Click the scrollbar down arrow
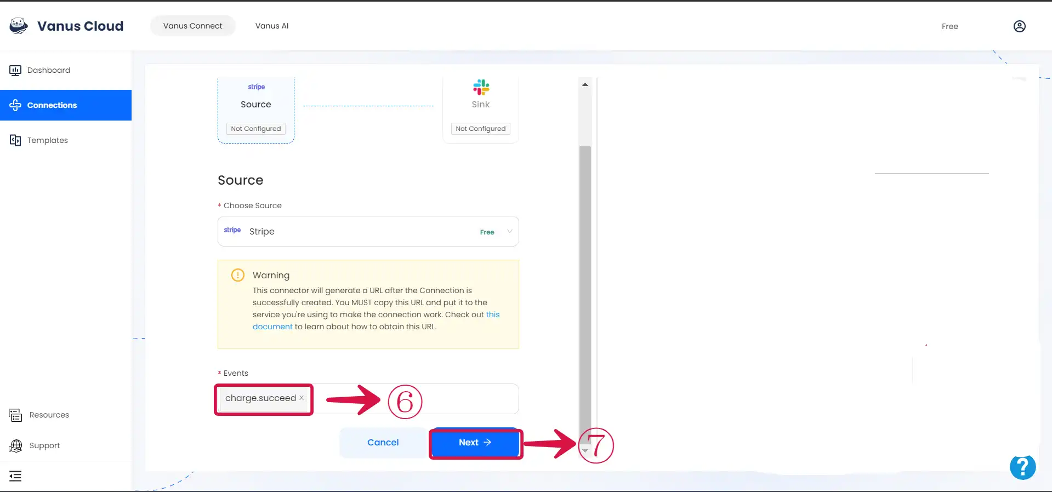This screenshot has width=1052, height=492. point(585,451)
